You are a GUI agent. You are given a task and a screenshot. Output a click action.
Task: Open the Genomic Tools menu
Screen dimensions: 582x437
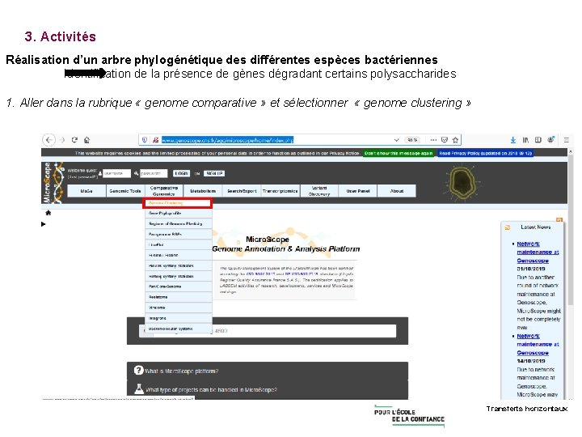tap(125, 191)
